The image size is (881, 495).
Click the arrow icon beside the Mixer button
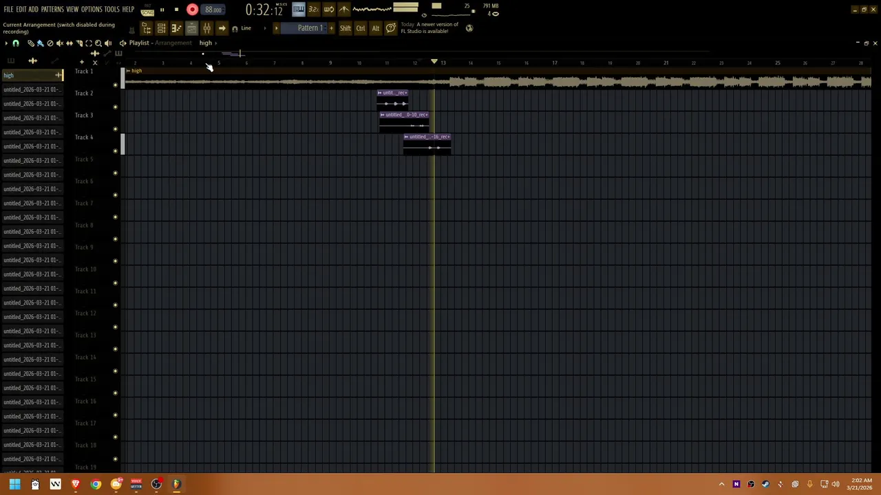pyautogui.click(x=222, y=28)
